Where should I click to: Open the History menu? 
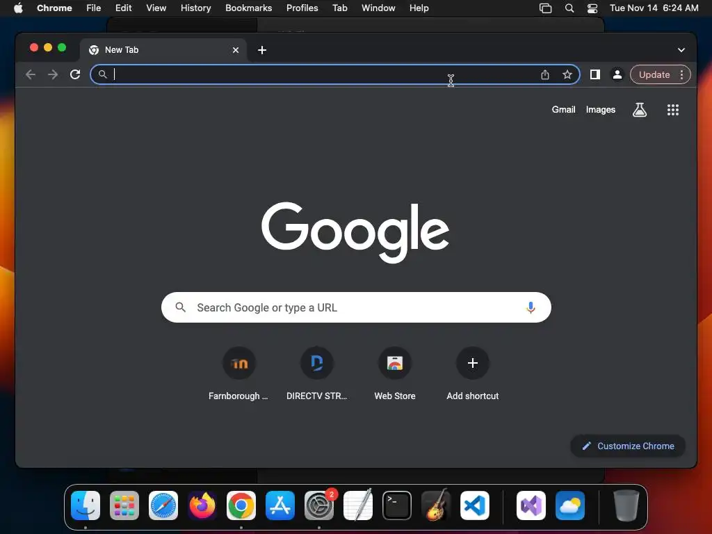[x=195, y=8]
